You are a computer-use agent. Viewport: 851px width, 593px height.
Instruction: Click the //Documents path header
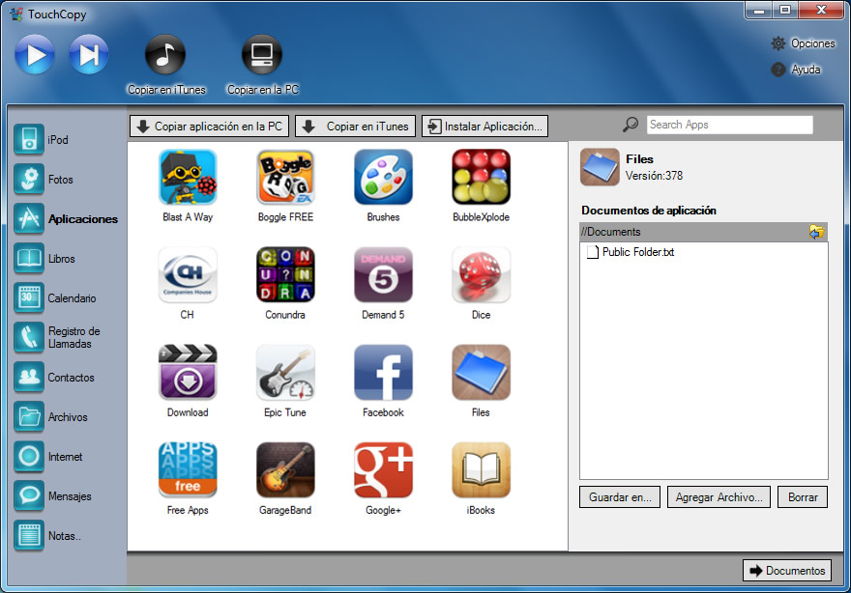tap(703, 232)
